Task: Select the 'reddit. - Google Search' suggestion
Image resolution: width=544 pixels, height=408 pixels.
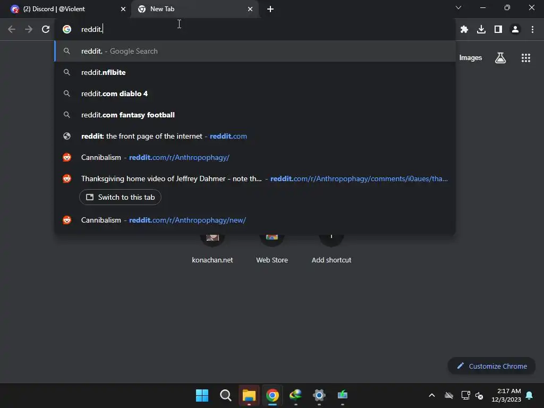Action: click(255, 51)
